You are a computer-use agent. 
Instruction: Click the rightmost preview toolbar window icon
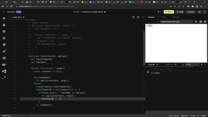[205, 22]
